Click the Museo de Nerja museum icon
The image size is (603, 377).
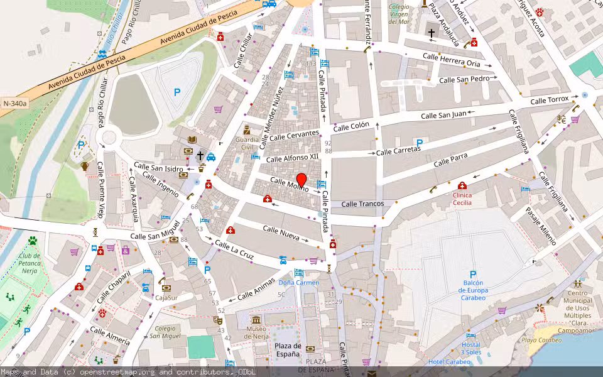256,320
